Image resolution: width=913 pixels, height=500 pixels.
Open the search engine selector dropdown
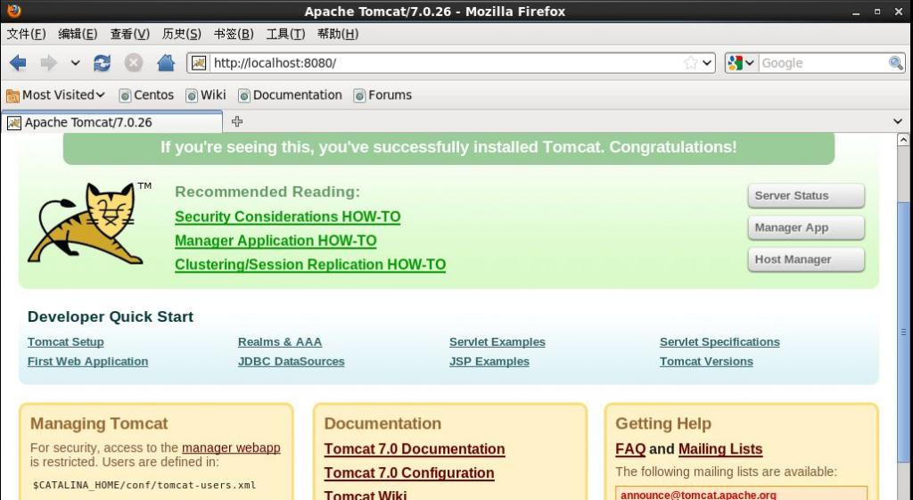[x=741, y=63]
